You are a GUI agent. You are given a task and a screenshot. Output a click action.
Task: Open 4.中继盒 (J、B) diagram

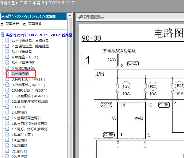[25, 57]
